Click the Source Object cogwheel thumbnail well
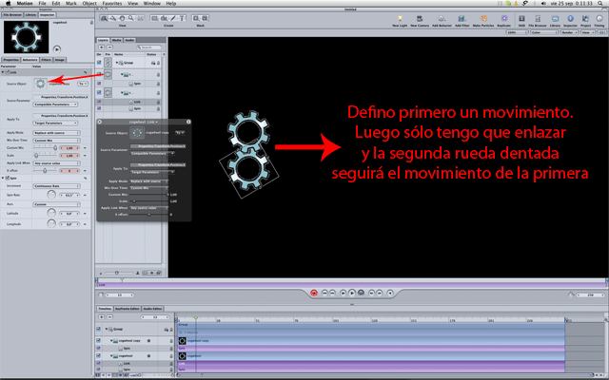The height and width of the screenshot is (380, 609). (x=40, y=84)
